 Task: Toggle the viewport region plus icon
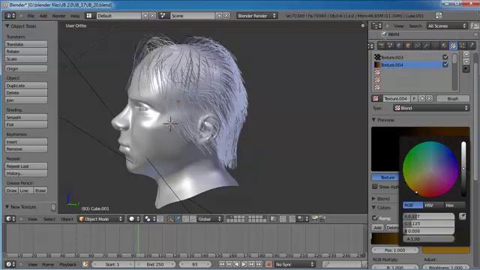363,25
